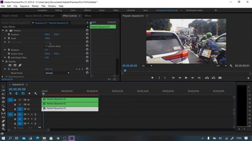Click Export Frame camera icon
The height and width of the screenshot is (141, 252).
(220, 78)
